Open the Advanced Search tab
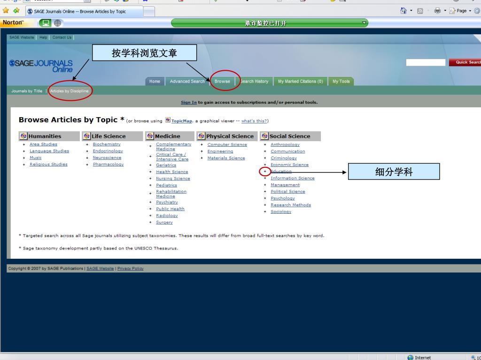The width and height of the screenshot is (481, 360). pos(187,81)
